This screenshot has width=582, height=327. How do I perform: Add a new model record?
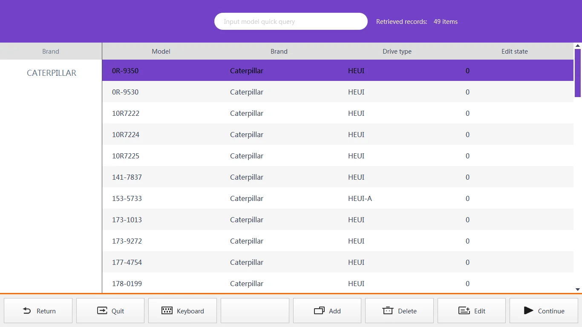327,311
